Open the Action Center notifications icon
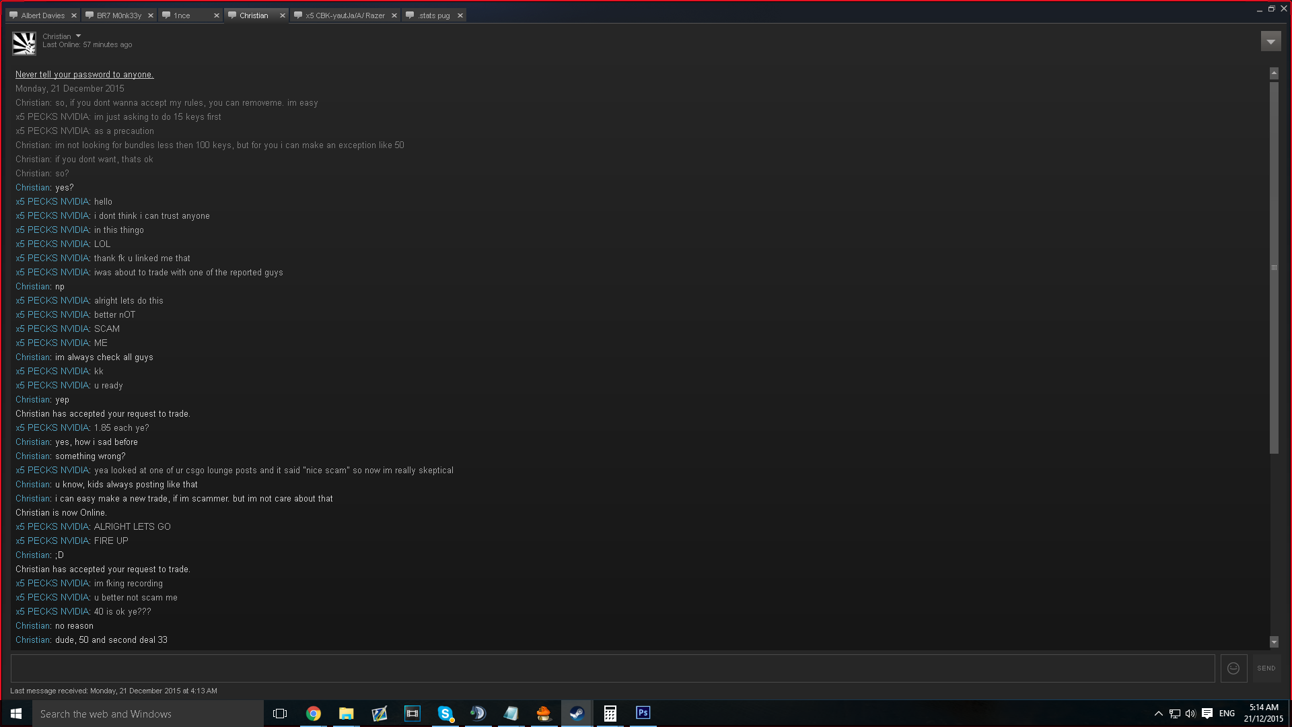 click(x=1207, y=714)
